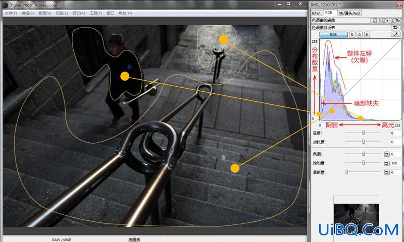
Task: Maximize the Digital Photo Professional window
Action: [288, 4]
